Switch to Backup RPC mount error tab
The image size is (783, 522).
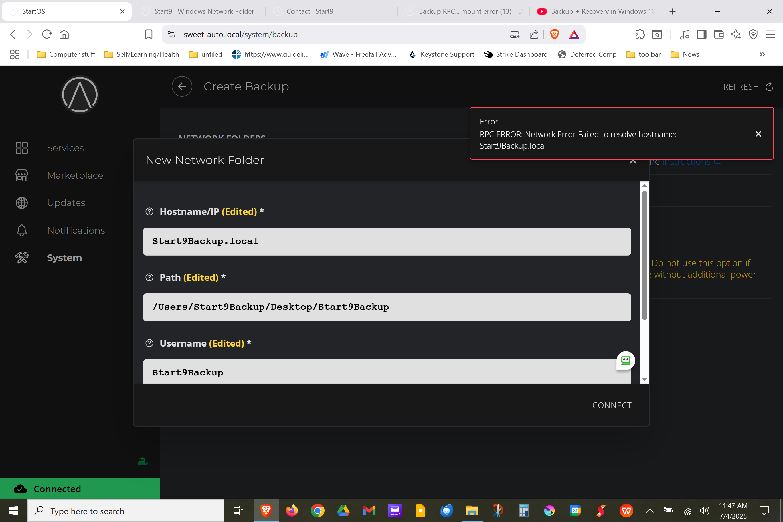coord(464,11)
